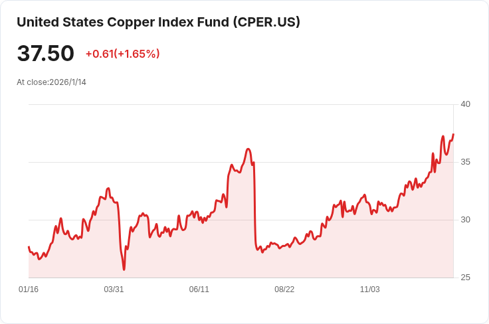Select the 06/11 date axis label

point(199,289)
